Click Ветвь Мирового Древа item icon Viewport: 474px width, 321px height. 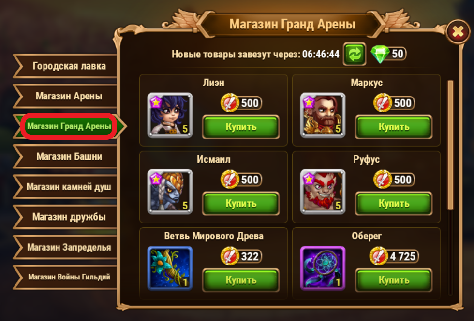(x=170, y=268)
